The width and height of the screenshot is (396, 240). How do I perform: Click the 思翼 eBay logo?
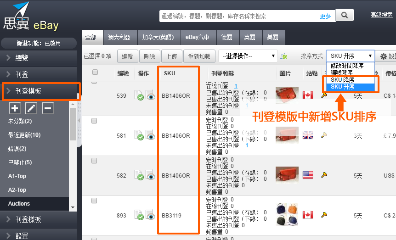click(x=31, y=17)
